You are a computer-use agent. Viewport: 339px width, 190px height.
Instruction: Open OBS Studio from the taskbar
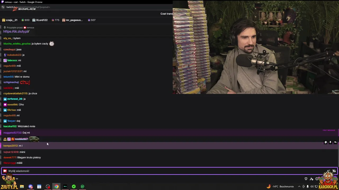tap(48, 187)
